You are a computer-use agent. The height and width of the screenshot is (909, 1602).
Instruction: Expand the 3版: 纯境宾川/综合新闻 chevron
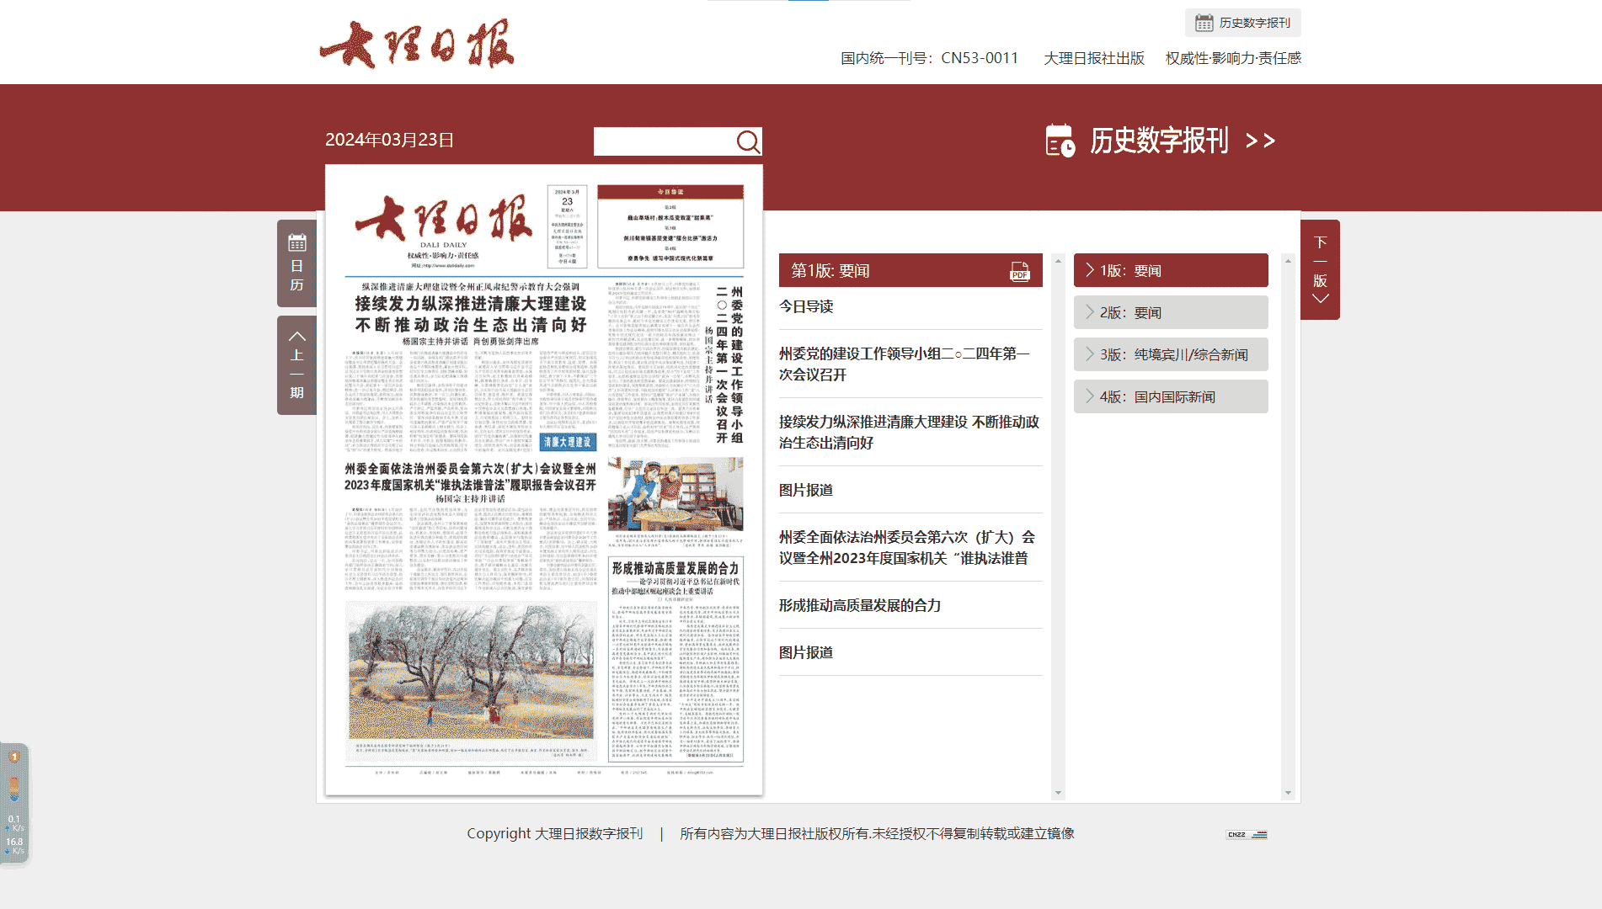1090,354
